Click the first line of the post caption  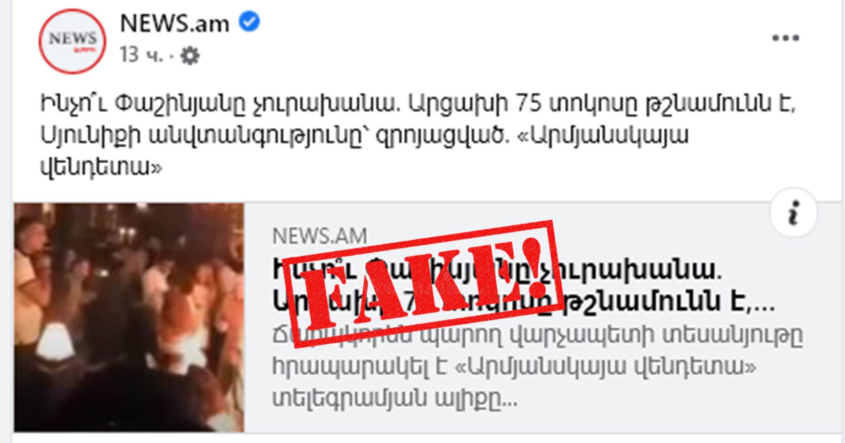[418, 104]
